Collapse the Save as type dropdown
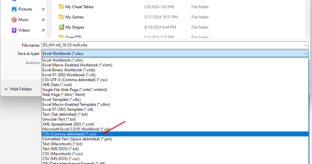The width and height of the screenshot is (312, 164). pyautogui.click(x=305, y=53)
